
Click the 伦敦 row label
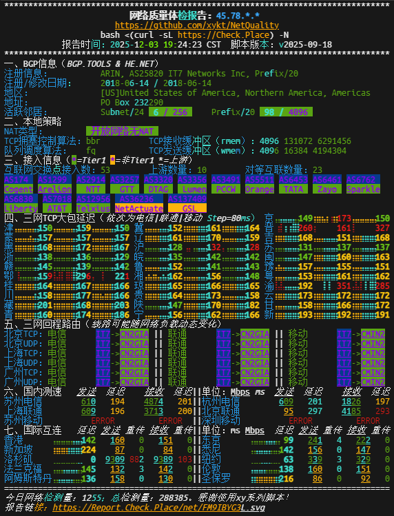(211, 469)
